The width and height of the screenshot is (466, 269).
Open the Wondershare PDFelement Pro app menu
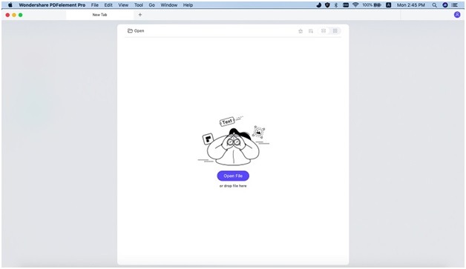coord(52,5)
